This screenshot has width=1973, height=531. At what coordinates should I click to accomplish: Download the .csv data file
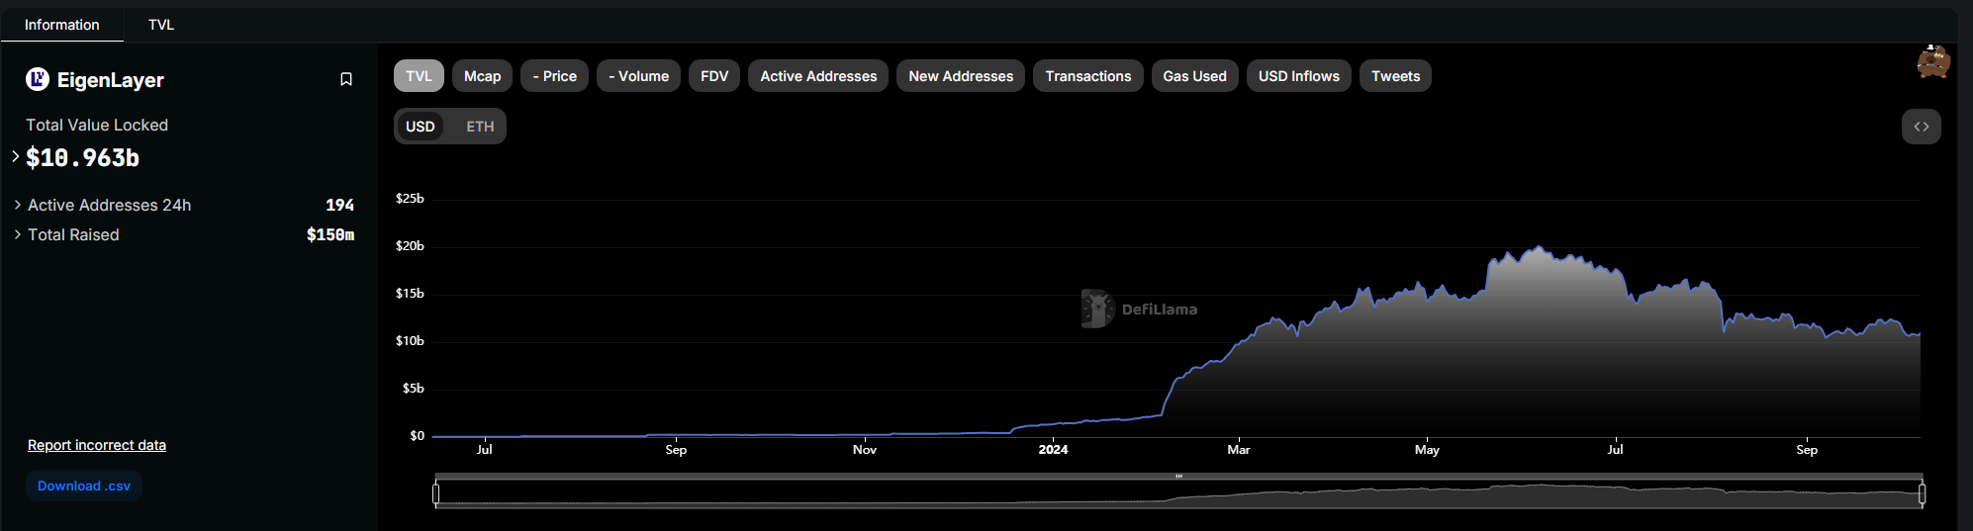pos(84,486)
